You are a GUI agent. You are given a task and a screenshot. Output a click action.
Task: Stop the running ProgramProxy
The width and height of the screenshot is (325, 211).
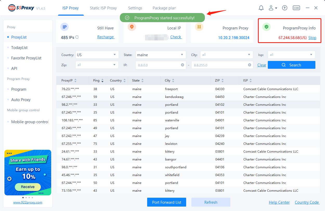pos(312,38)
